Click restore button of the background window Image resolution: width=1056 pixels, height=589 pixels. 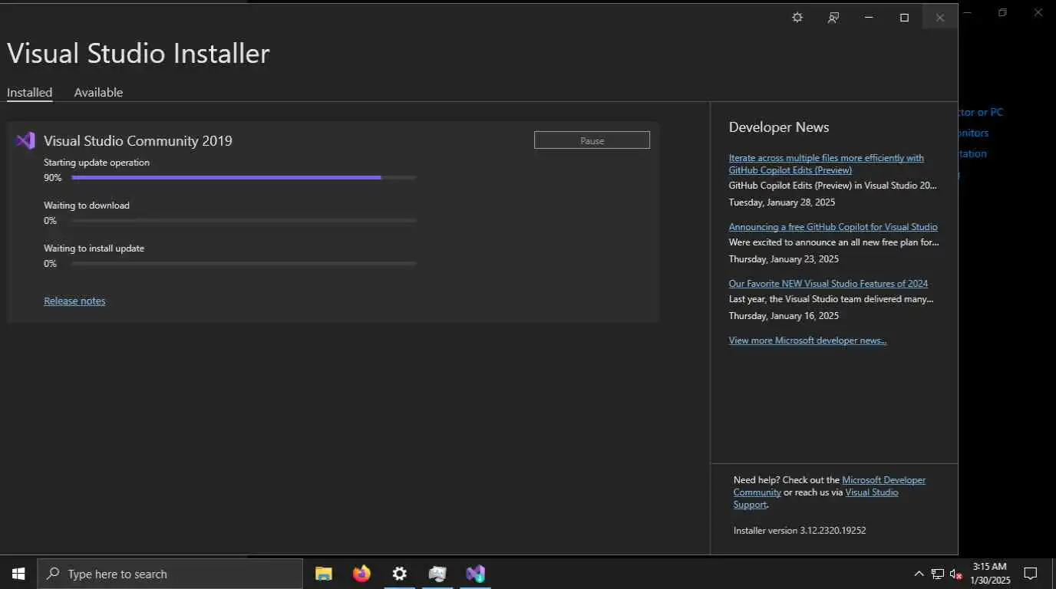[1002, 12]
